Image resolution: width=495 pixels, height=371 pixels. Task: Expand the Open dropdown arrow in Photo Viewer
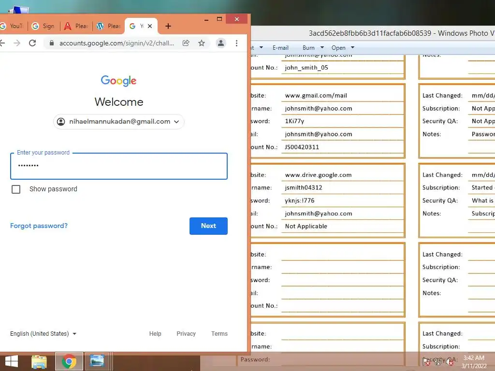(x=352, y=48)
